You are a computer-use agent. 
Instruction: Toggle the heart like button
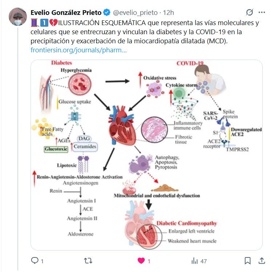(x=141, y=261)
